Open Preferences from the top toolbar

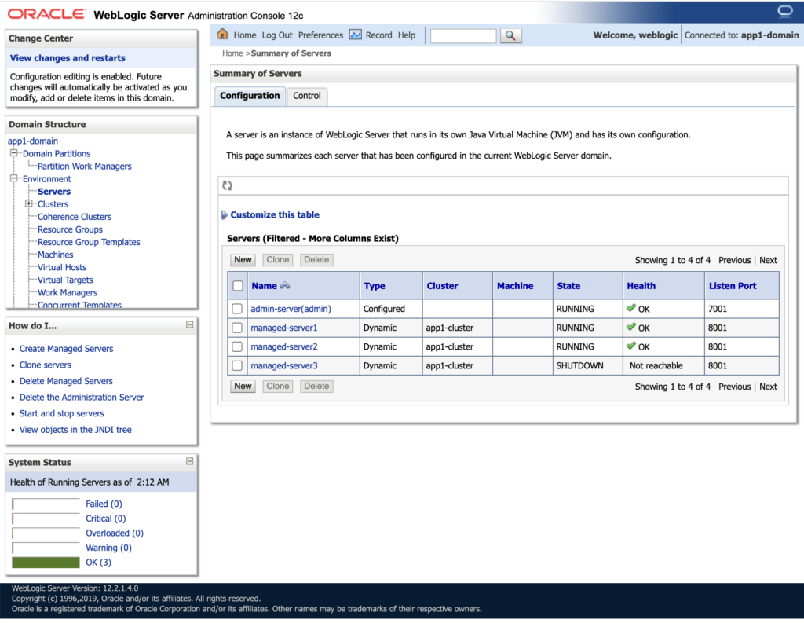coord(320,35)
